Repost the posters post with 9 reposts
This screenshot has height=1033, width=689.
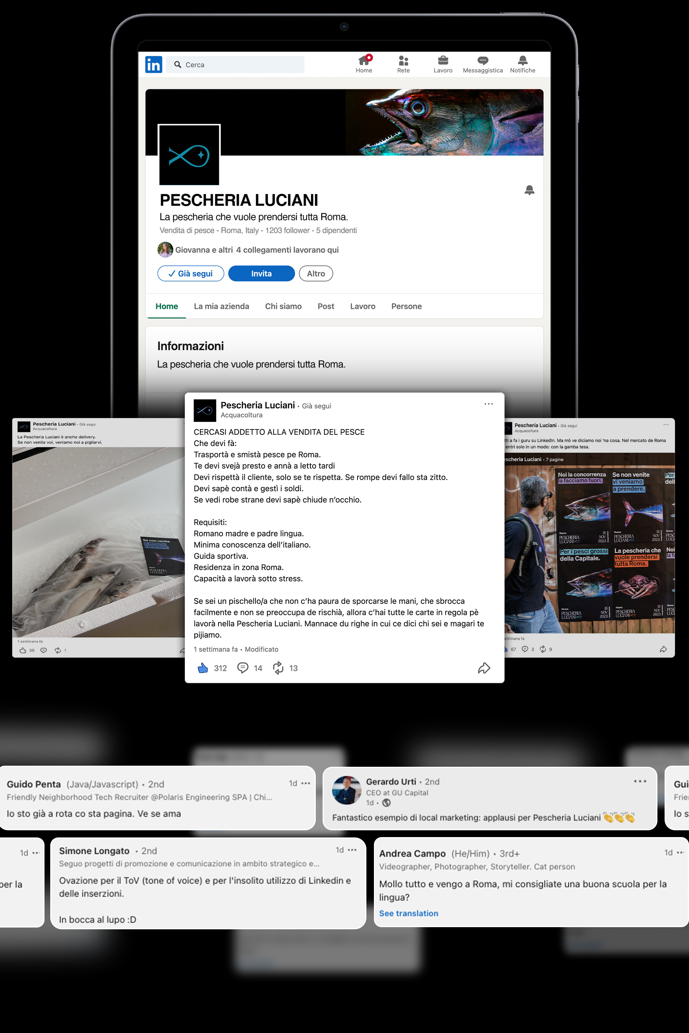543,649
